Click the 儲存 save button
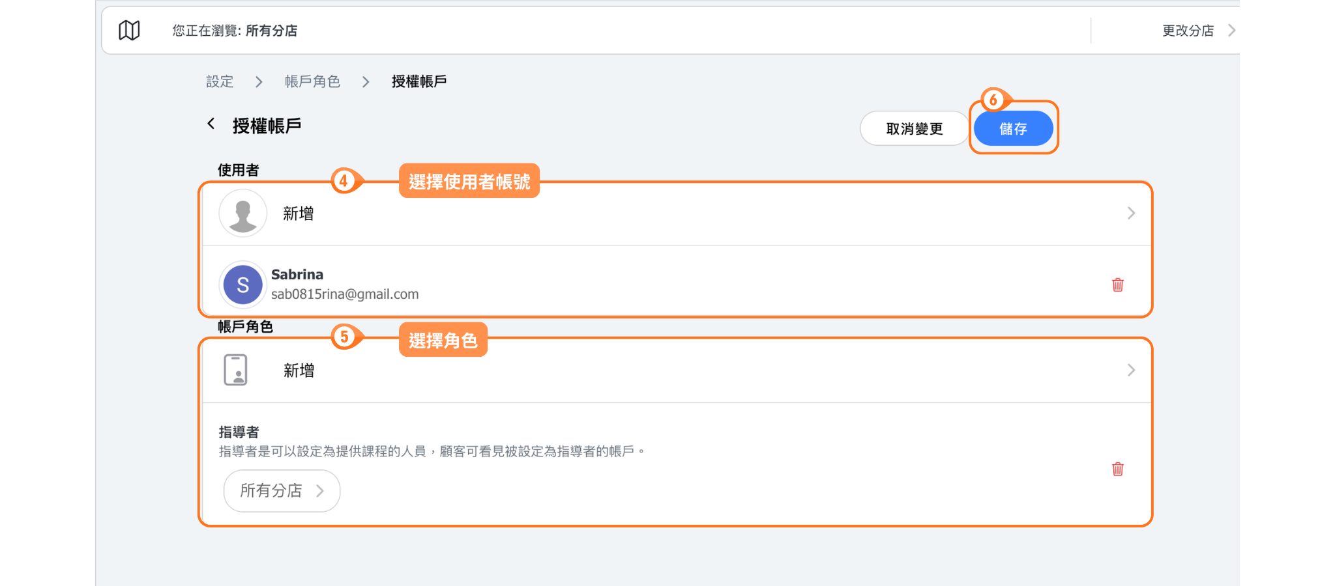1335x586 pixels. coord(1013,129)
